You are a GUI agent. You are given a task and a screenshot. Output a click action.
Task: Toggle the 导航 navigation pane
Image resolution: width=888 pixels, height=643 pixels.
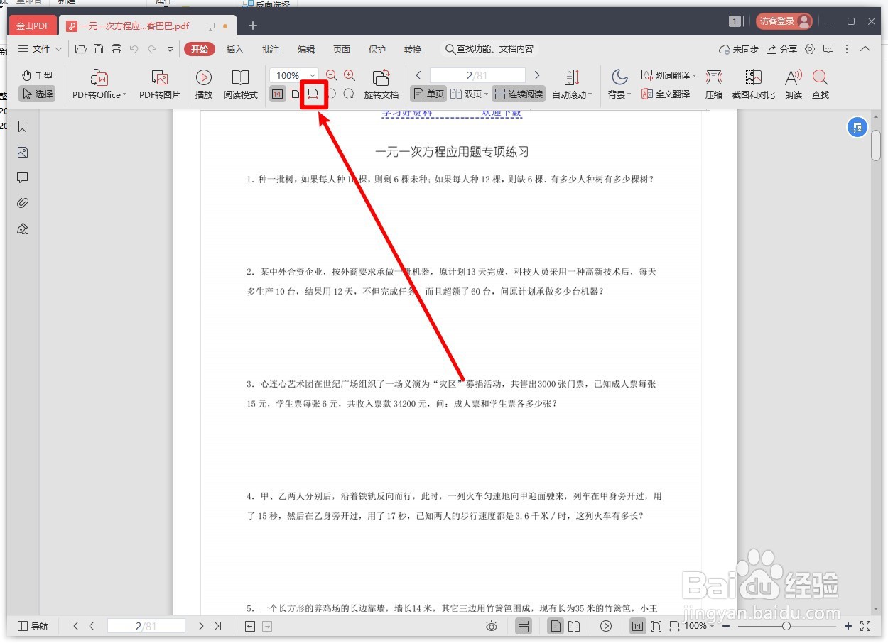(x=33, y=626)
